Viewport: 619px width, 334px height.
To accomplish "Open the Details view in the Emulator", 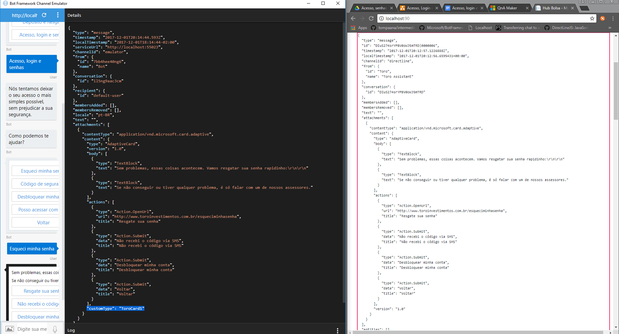I will click(x=74, y=15).
